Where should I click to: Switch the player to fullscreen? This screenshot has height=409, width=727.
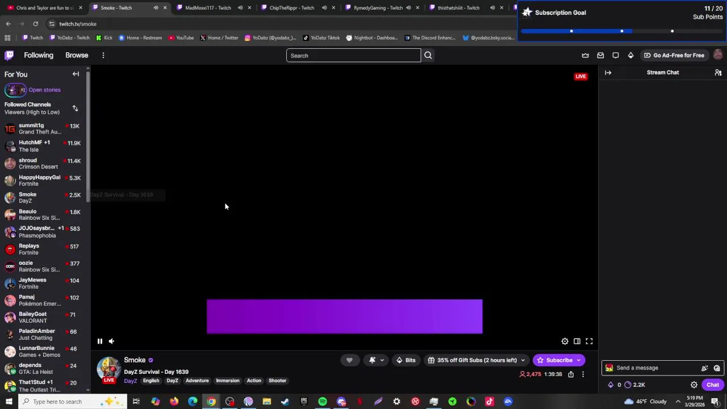(589, 341)
